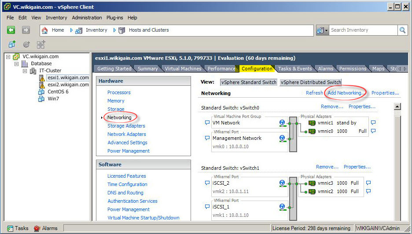Open Licensed Features under Software

(x=127, y=176)
